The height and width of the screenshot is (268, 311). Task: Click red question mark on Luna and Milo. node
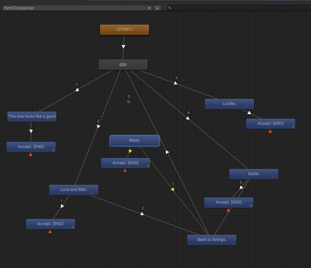92,193
